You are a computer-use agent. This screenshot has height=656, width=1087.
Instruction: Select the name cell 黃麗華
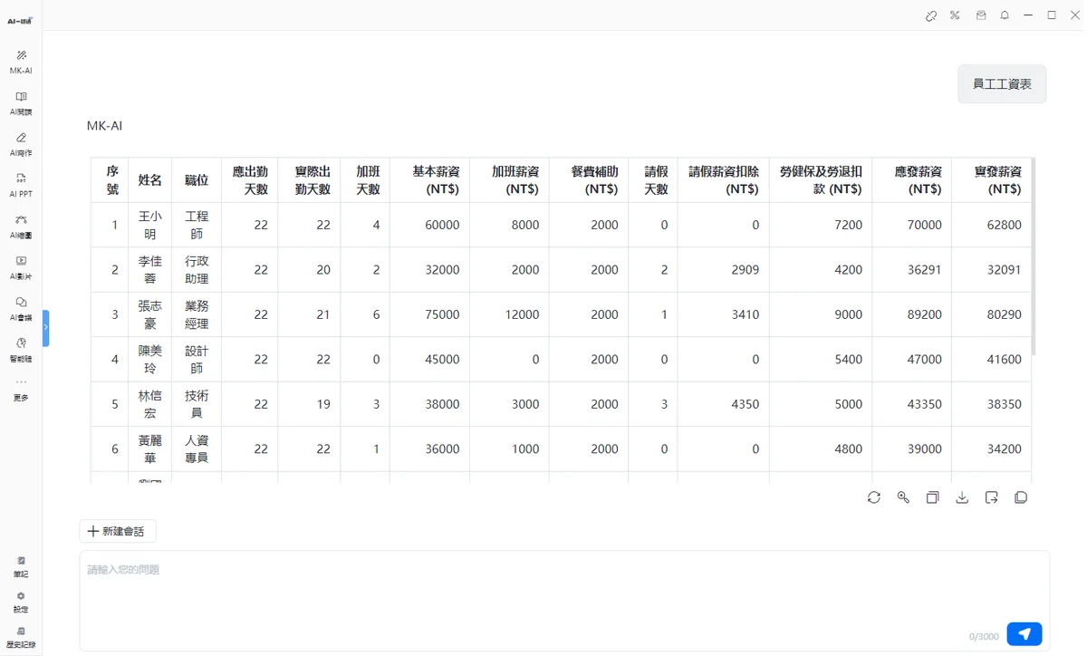pyautogui.click(x=149, y=449)
